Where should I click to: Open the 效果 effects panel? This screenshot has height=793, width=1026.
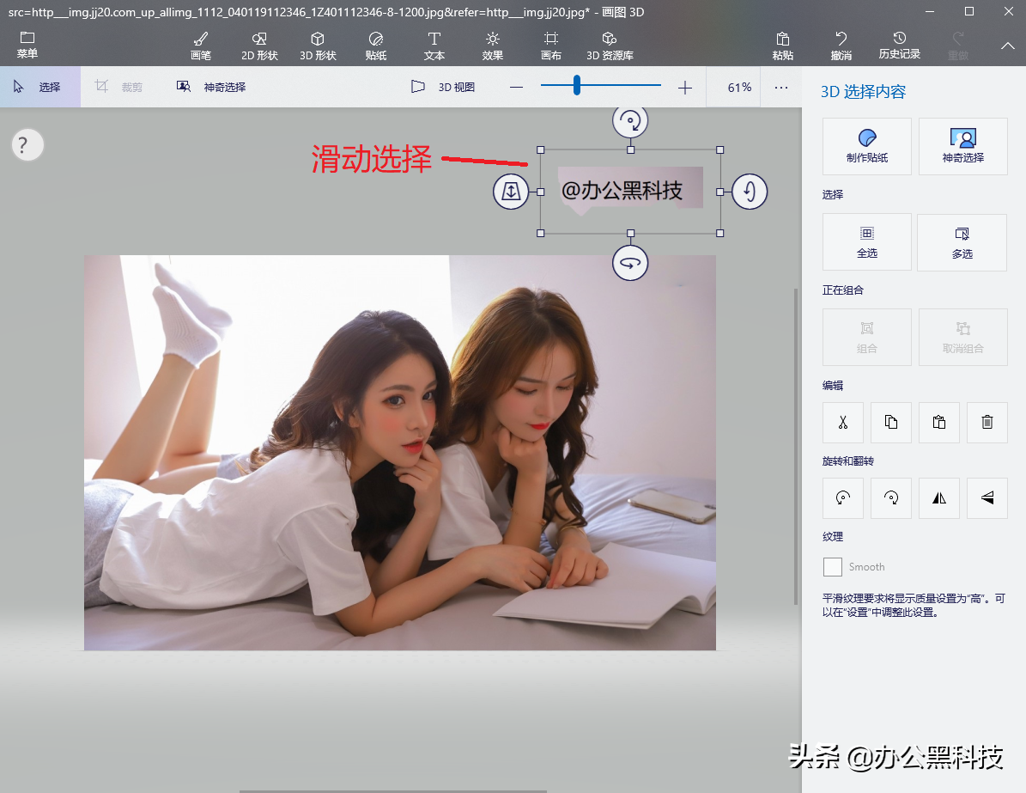point(492,45)
